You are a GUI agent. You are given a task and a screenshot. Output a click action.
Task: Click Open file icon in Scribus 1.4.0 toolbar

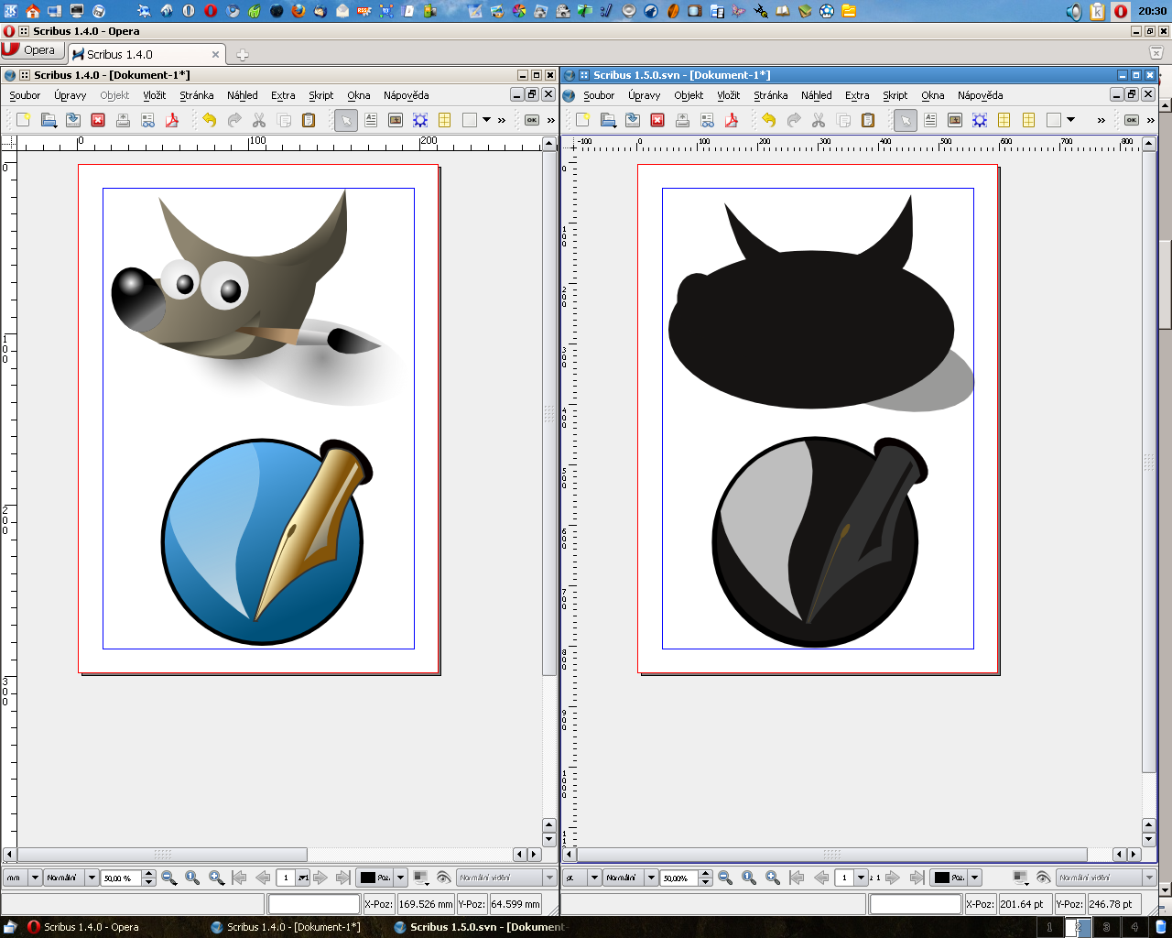[49, 120]
